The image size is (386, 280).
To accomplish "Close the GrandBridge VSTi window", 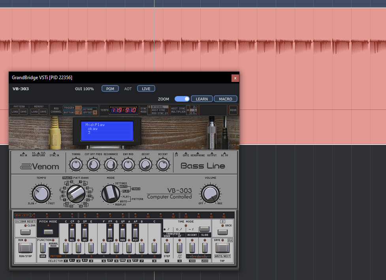I will [235, 78].
